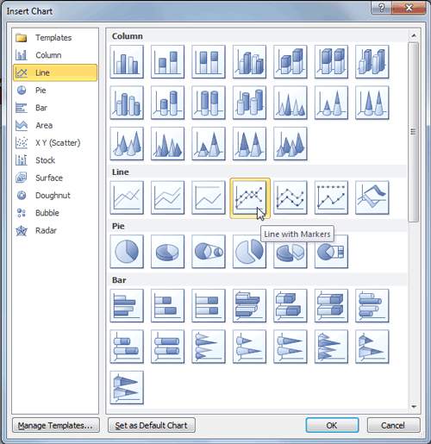Open dialog help with question mark

coord(381,8)
